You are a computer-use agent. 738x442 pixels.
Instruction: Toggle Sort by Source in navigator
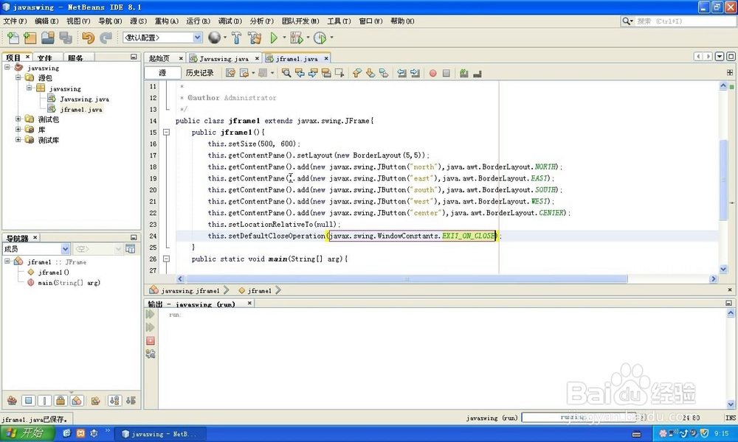tap(131, 401)
